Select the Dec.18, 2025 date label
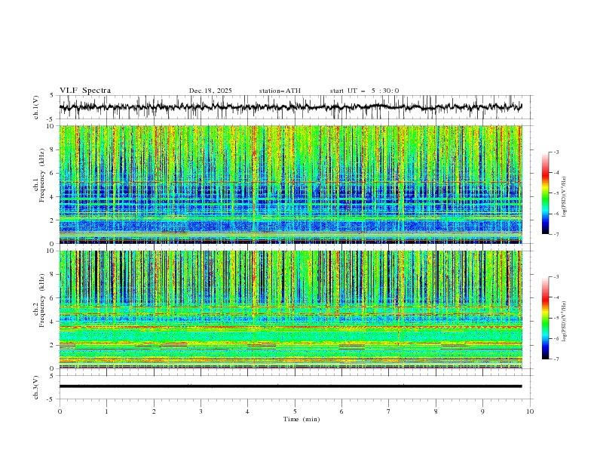Viewport: 597px width, 462px height. point(210,91)
